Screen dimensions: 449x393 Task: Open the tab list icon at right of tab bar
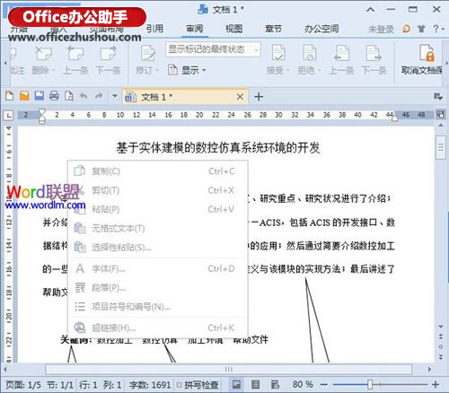click(438, 96)
